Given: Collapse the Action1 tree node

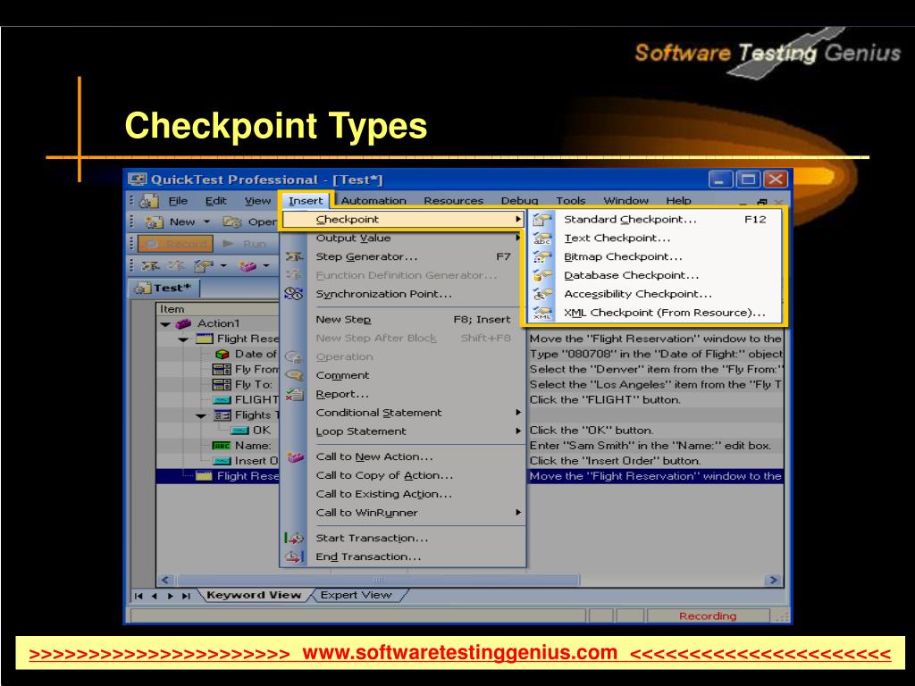Looking at the screenshot, I should pos(165,323).
